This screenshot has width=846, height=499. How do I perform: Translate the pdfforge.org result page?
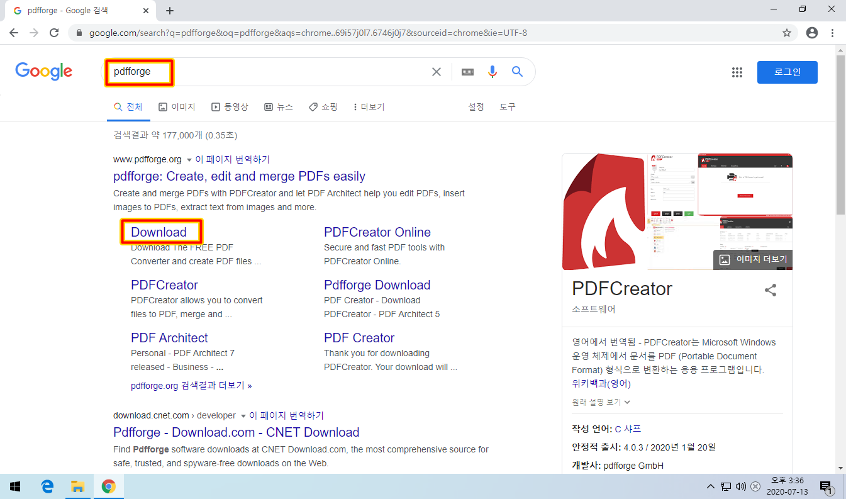233,159
